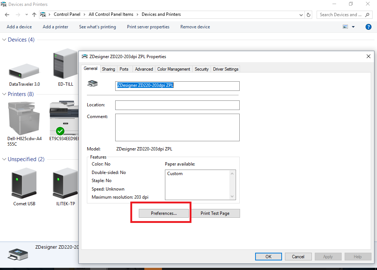Click the Print Test Page button
This screenshot has width=377, height=270.
(x=215, y=213)
